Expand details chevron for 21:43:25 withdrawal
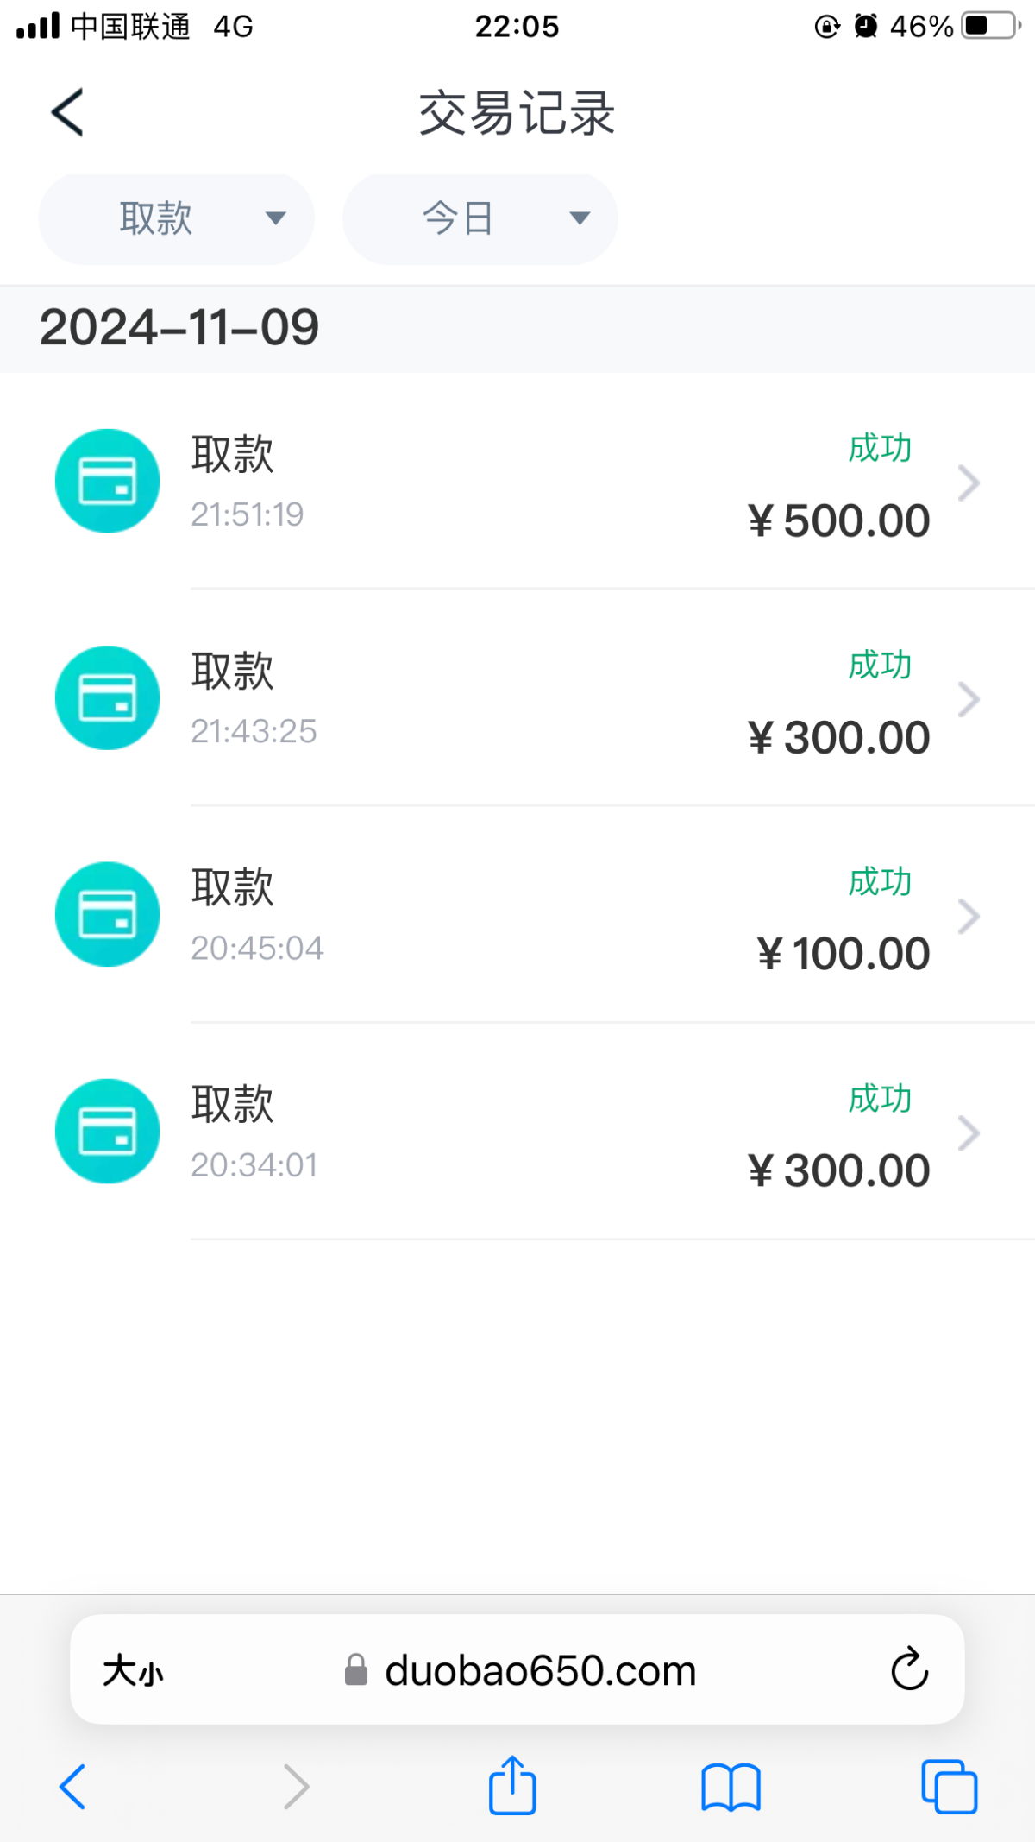1035x1842 pixels. (969, 700)
